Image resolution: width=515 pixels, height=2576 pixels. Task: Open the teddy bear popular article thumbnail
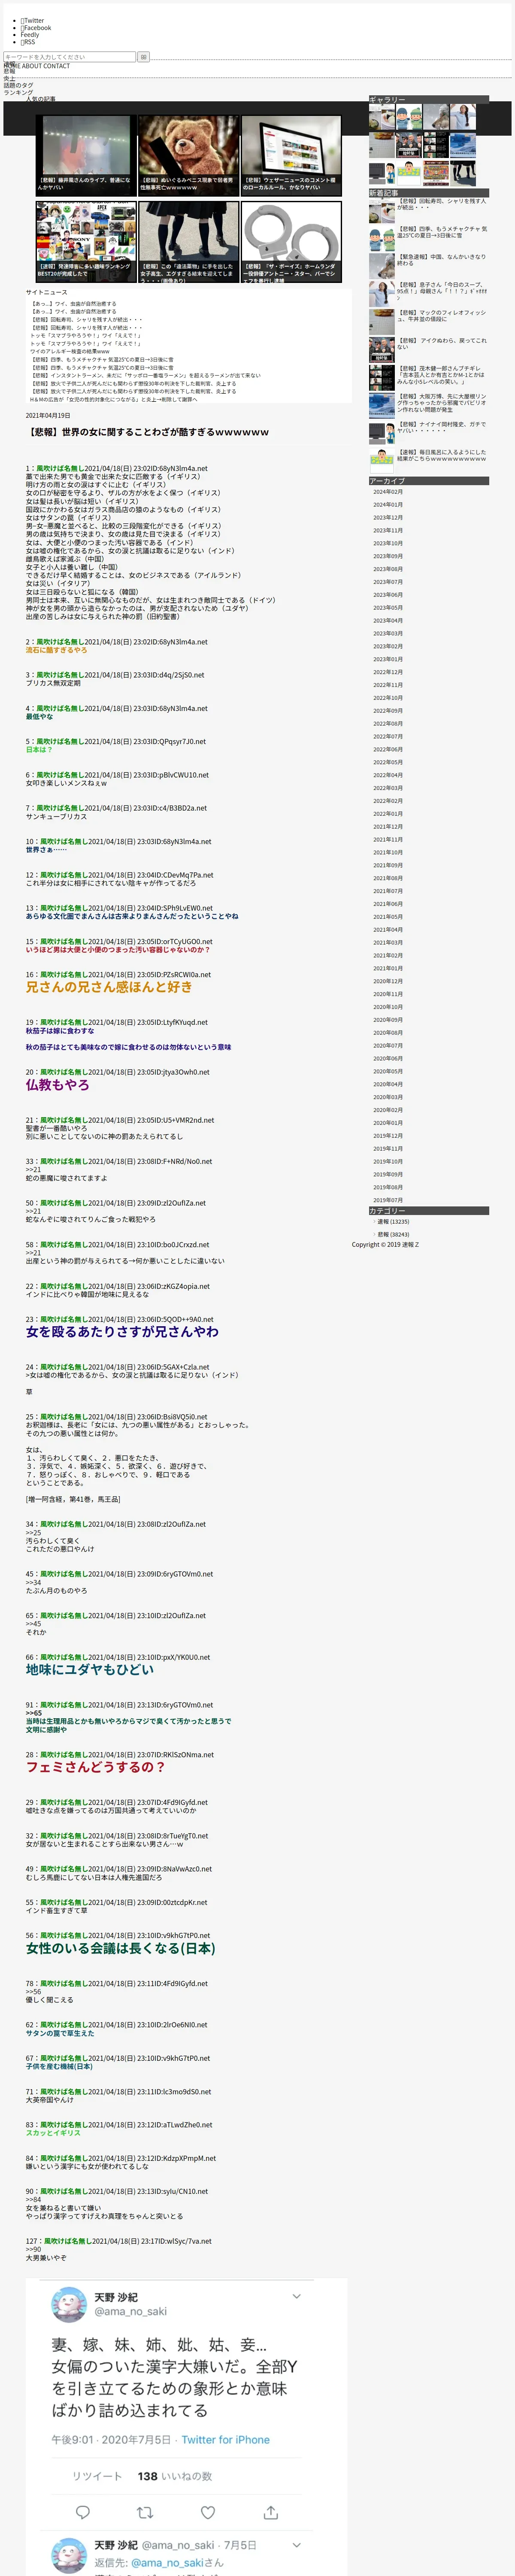tap(188, 155)
